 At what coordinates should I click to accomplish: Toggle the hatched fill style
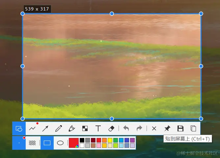32,143
